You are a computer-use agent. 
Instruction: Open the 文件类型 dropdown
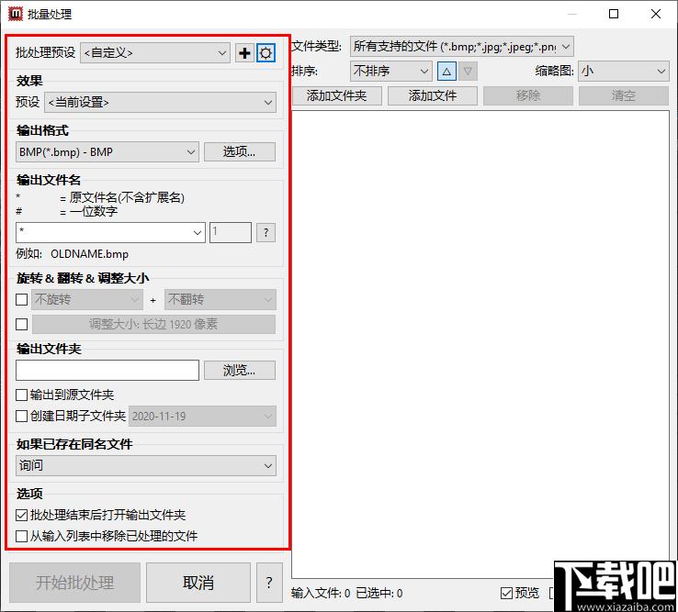coord(462,46)
